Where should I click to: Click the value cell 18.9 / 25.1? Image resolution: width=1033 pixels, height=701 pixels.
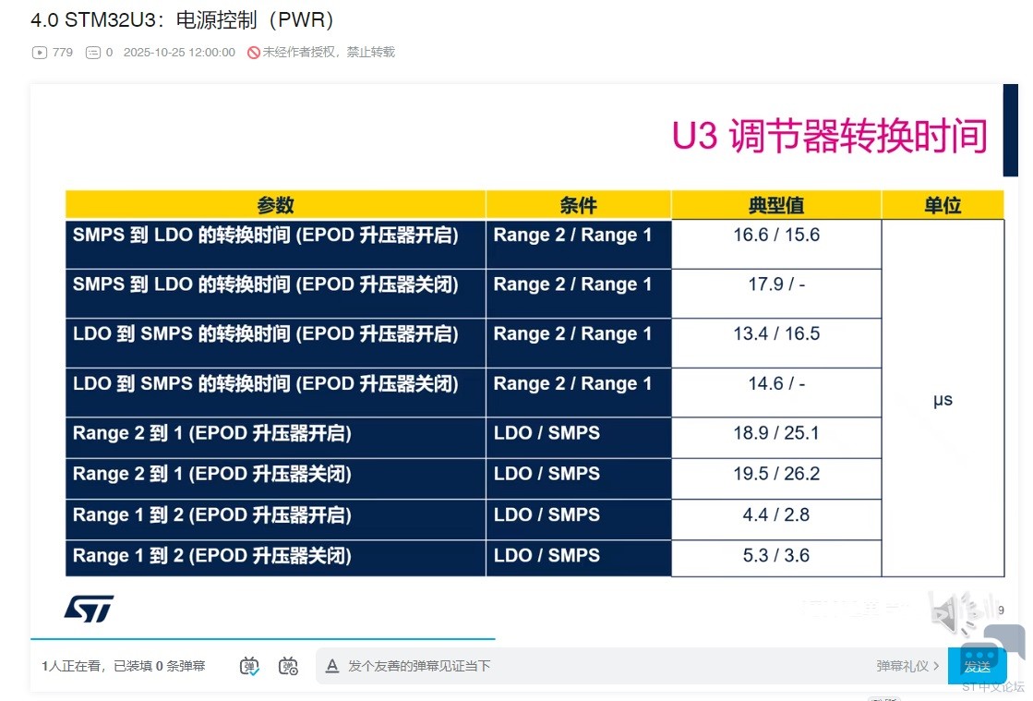pos(776,438)
